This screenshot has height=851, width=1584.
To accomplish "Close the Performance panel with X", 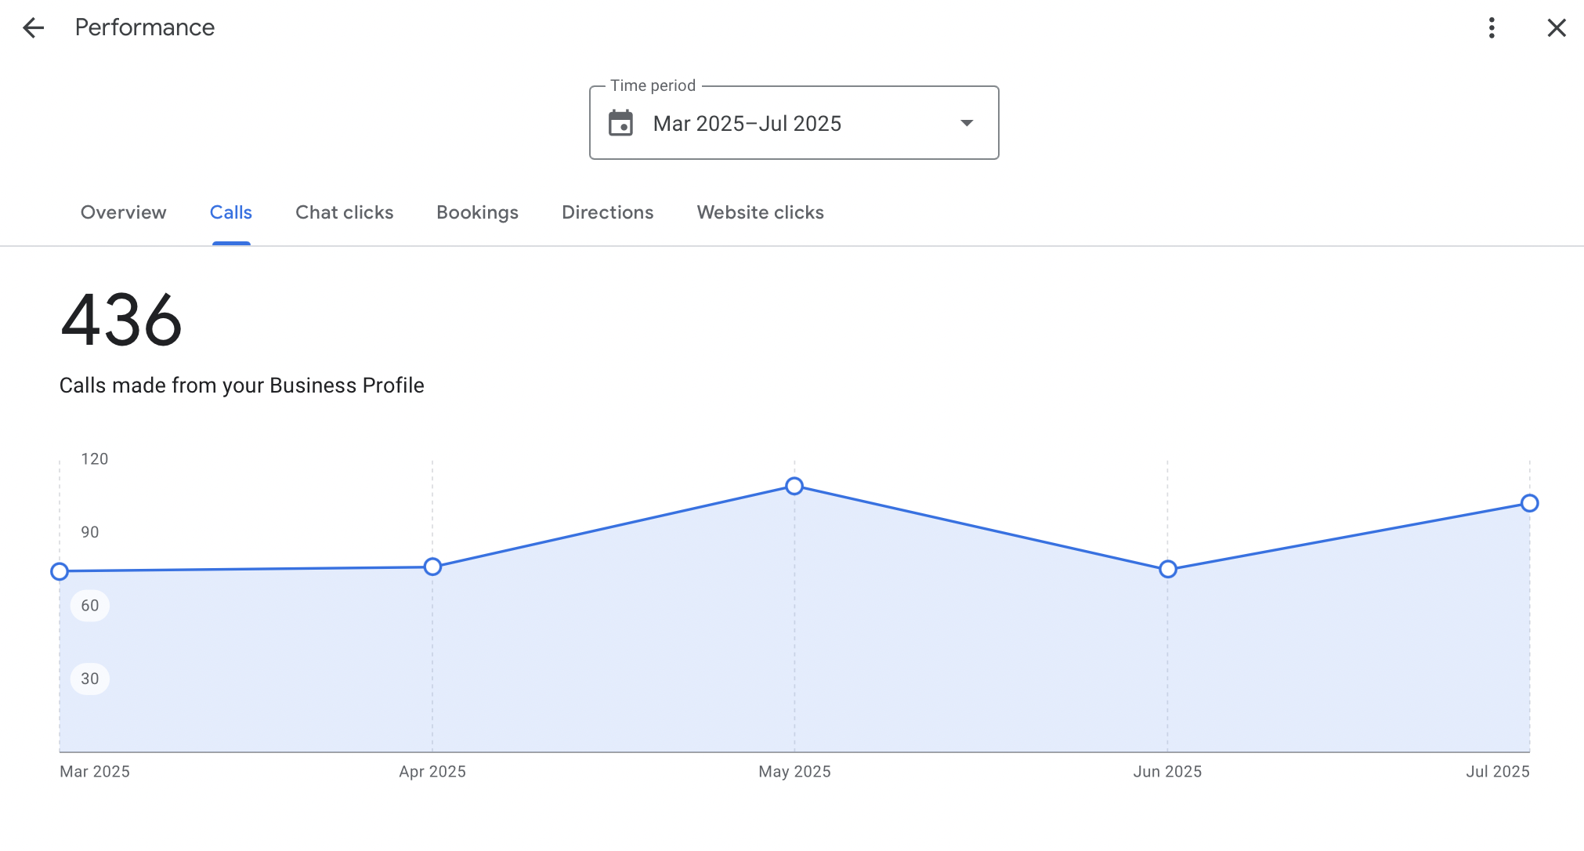I will (1556, 28).
